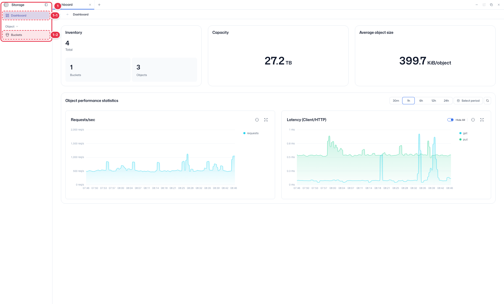Expand the Latency chart to fullscreen
The image size is (504, 304).
482,120
